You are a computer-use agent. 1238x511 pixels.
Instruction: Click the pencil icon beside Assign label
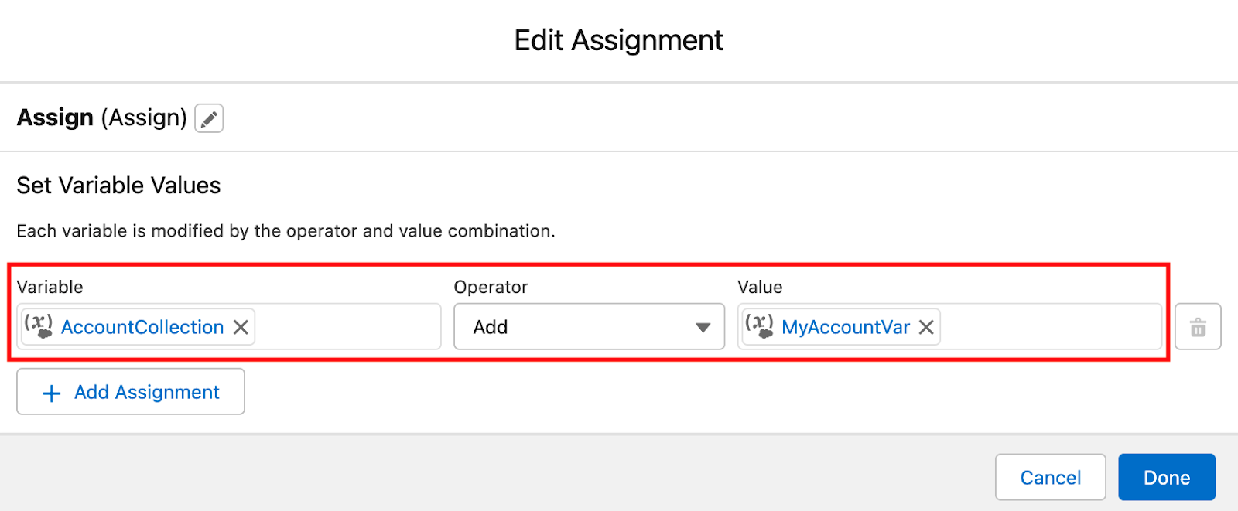[209, 118]
